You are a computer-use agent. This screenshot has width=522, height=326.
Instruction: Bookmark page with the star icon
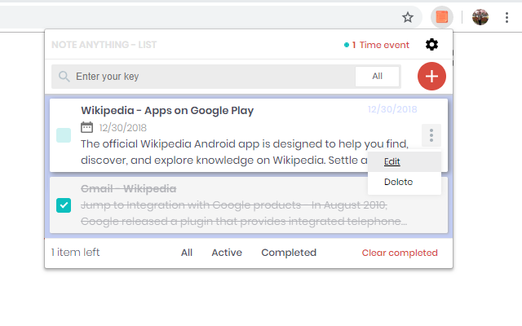(408, 17)
